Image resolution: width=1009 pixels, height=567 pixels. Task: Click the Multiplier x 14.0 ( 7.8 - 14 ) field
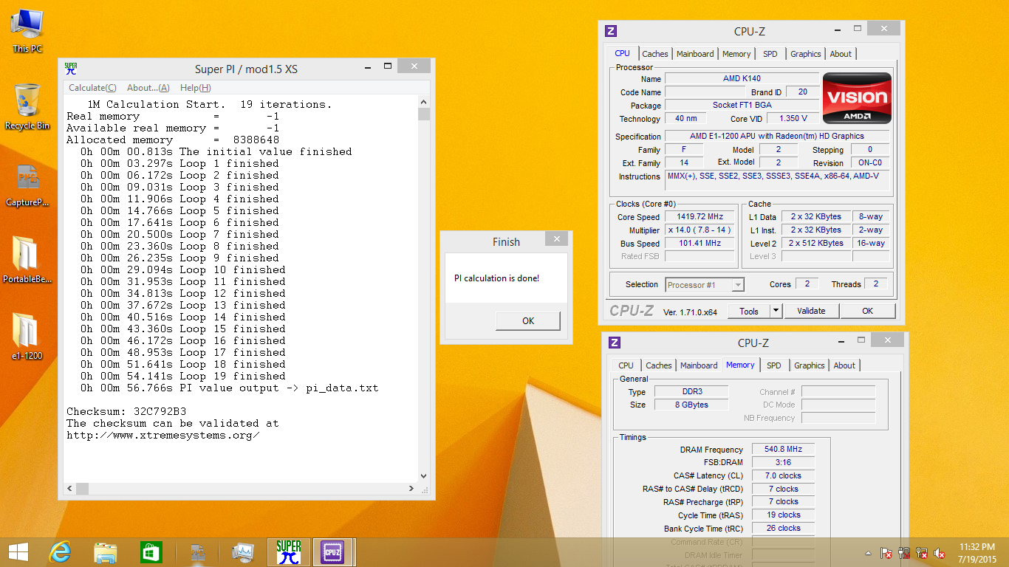point(700,230)
